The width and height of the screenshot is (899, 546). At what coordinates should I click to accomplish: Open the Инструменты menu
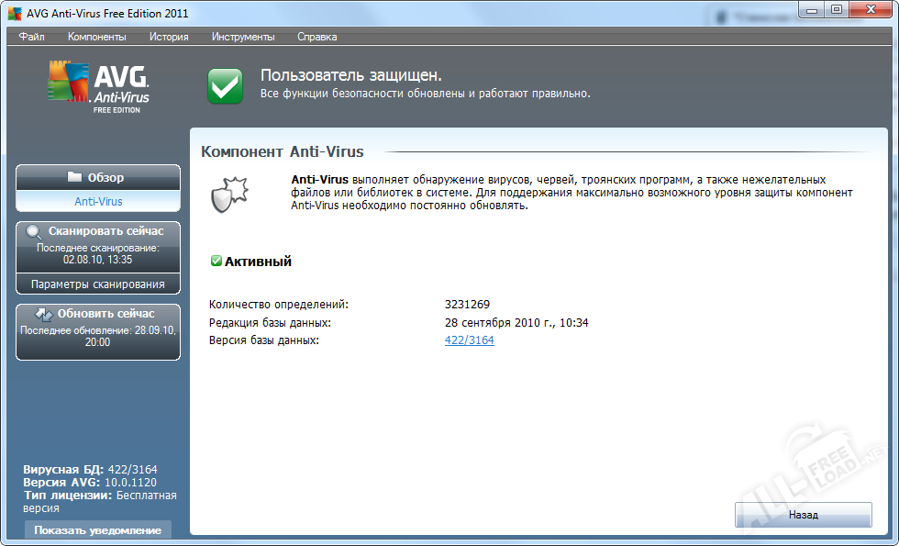click(243, 37)
